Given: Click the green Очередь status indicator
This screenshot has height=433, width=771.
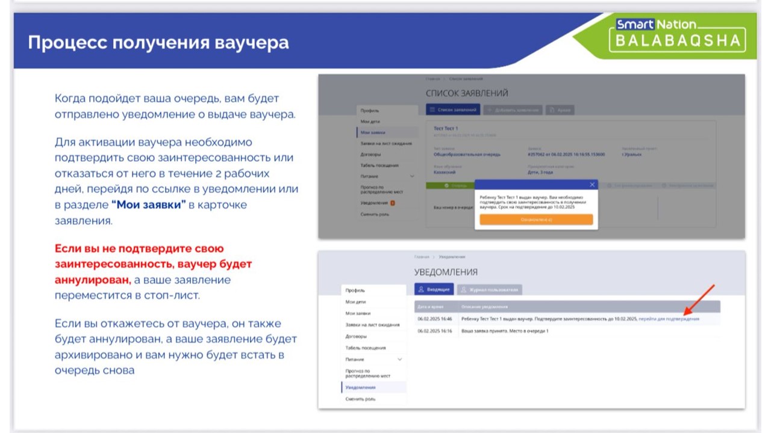Looking at the screenshot, I should coord(450,186).
